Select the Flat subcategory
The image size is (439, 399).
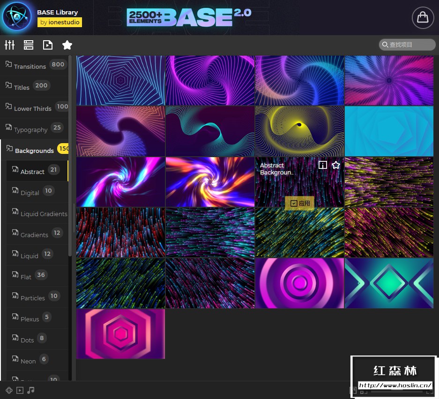coord(37,276)
